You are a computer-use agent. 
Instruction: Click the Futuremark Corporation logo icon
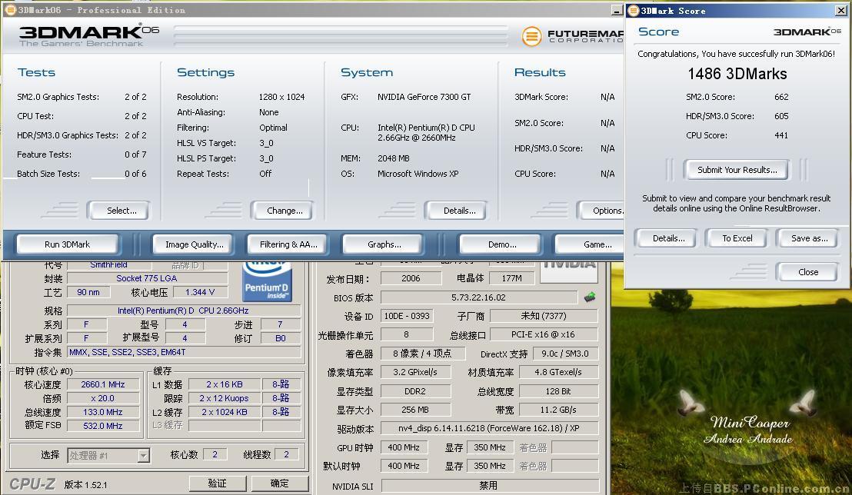(x=531, y=36)
